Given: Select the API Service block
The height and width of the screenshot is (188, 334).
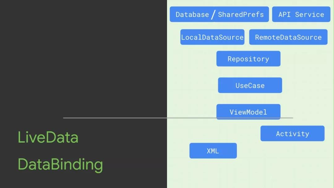Looking at the screenshot, I should tap(301, 14).
